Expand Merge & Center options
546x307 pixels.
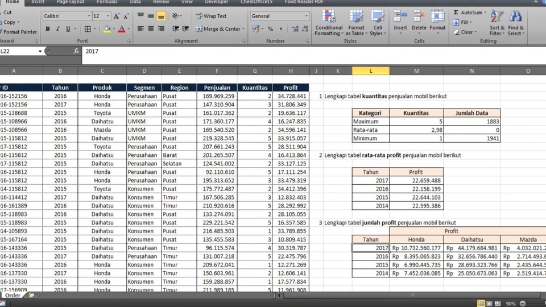pyautogui.click(x=243, y=29)
